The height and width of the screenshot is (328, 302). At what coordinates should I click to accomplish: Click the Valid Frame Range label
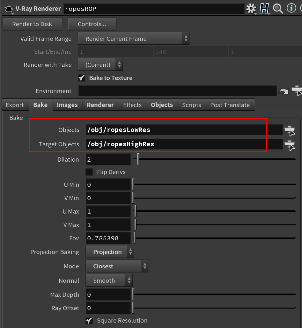46,39
